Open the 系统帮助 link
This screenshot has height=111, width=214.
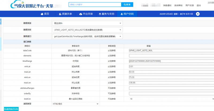[178, 5]
